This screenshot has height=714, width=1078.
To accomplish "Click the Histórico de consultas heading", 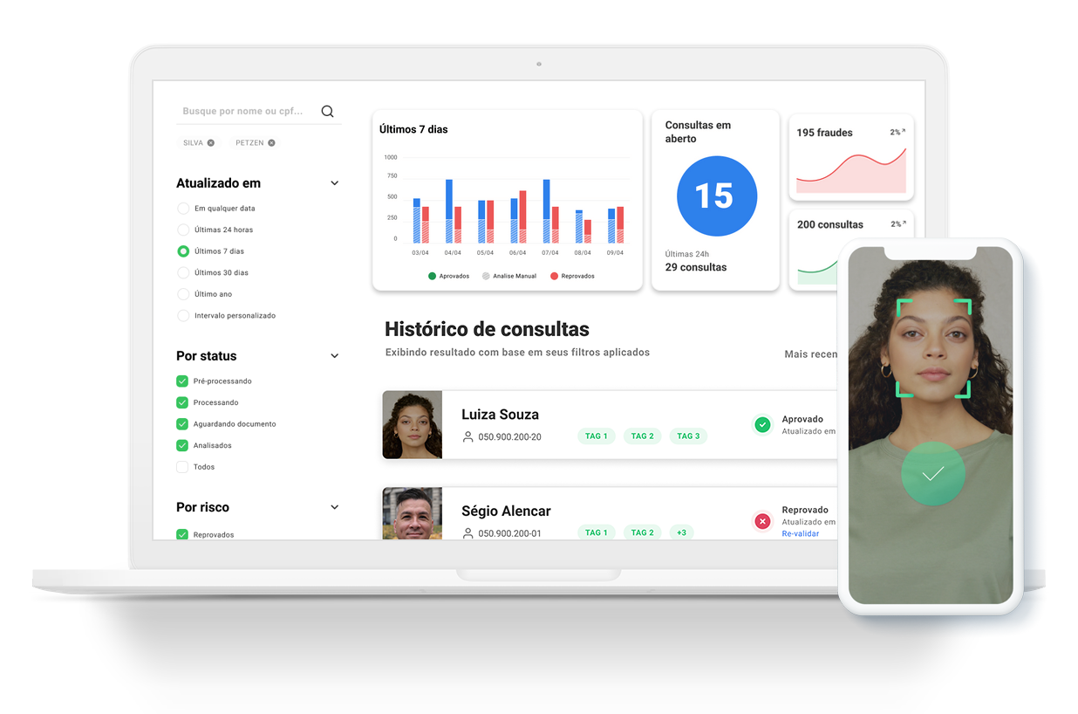I will 488,329.
